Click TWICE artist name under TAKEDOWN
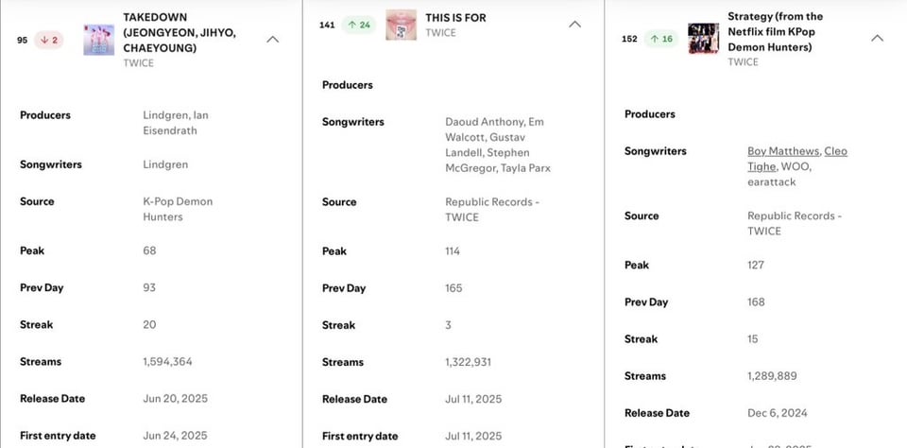 click(x=139, y=62)
